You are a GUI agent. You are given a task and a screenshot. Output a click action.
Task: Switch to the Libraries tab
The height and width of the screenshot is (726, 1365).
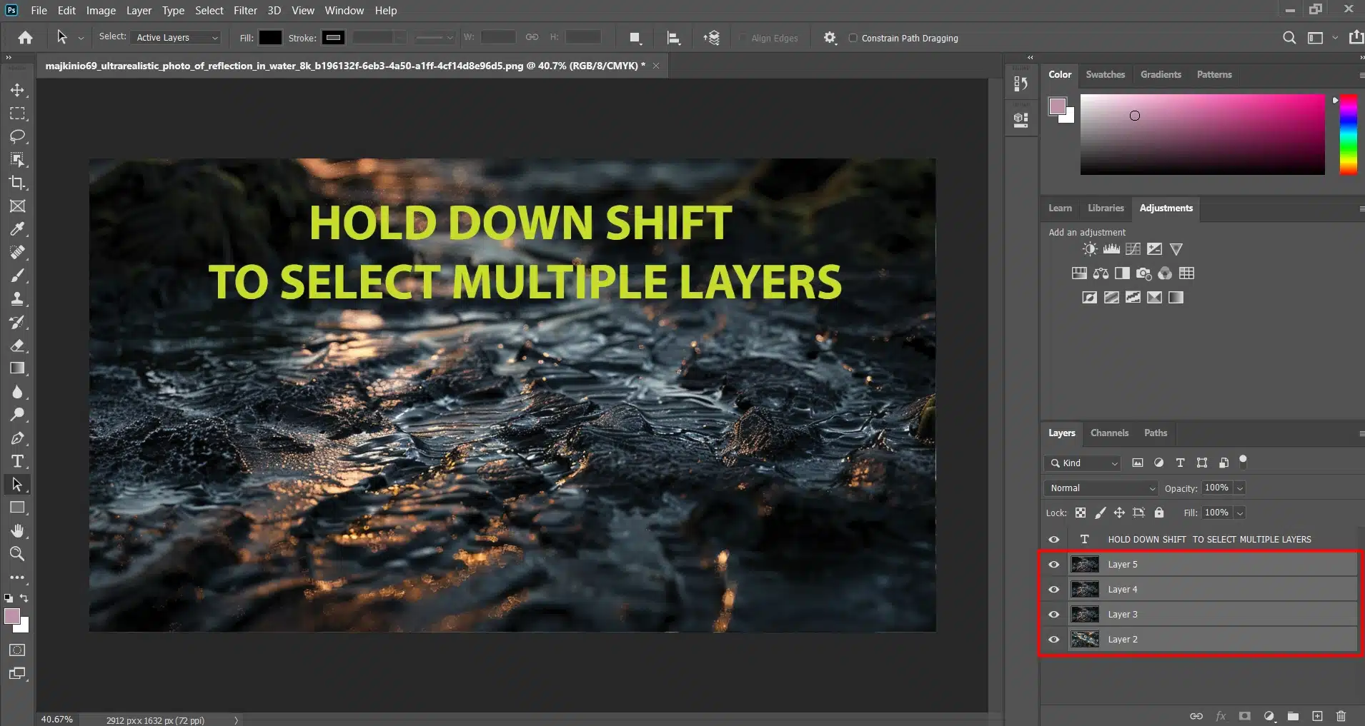1106,208
